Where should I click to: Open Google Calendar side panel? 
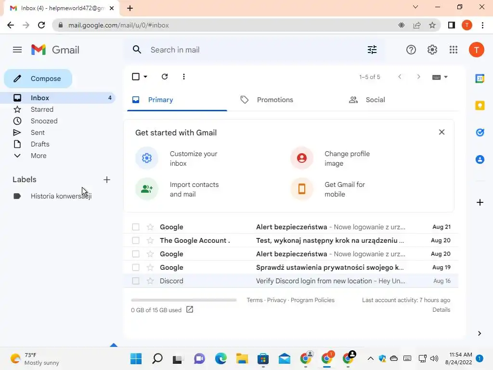pos(480,79)
